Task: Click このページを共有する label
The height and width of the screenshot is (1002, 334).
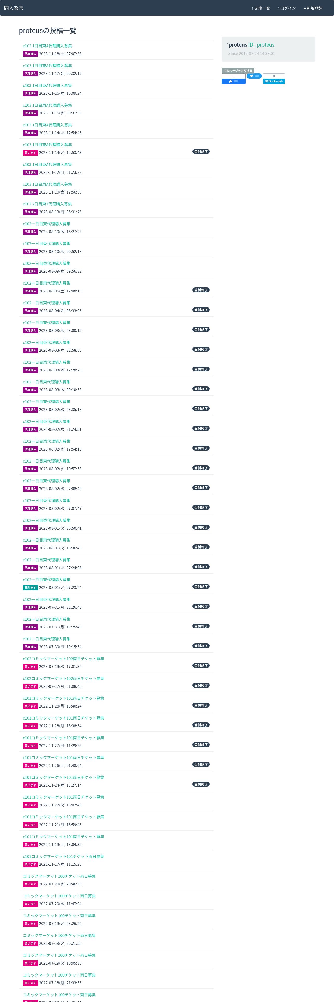Action: pos(237,71)
